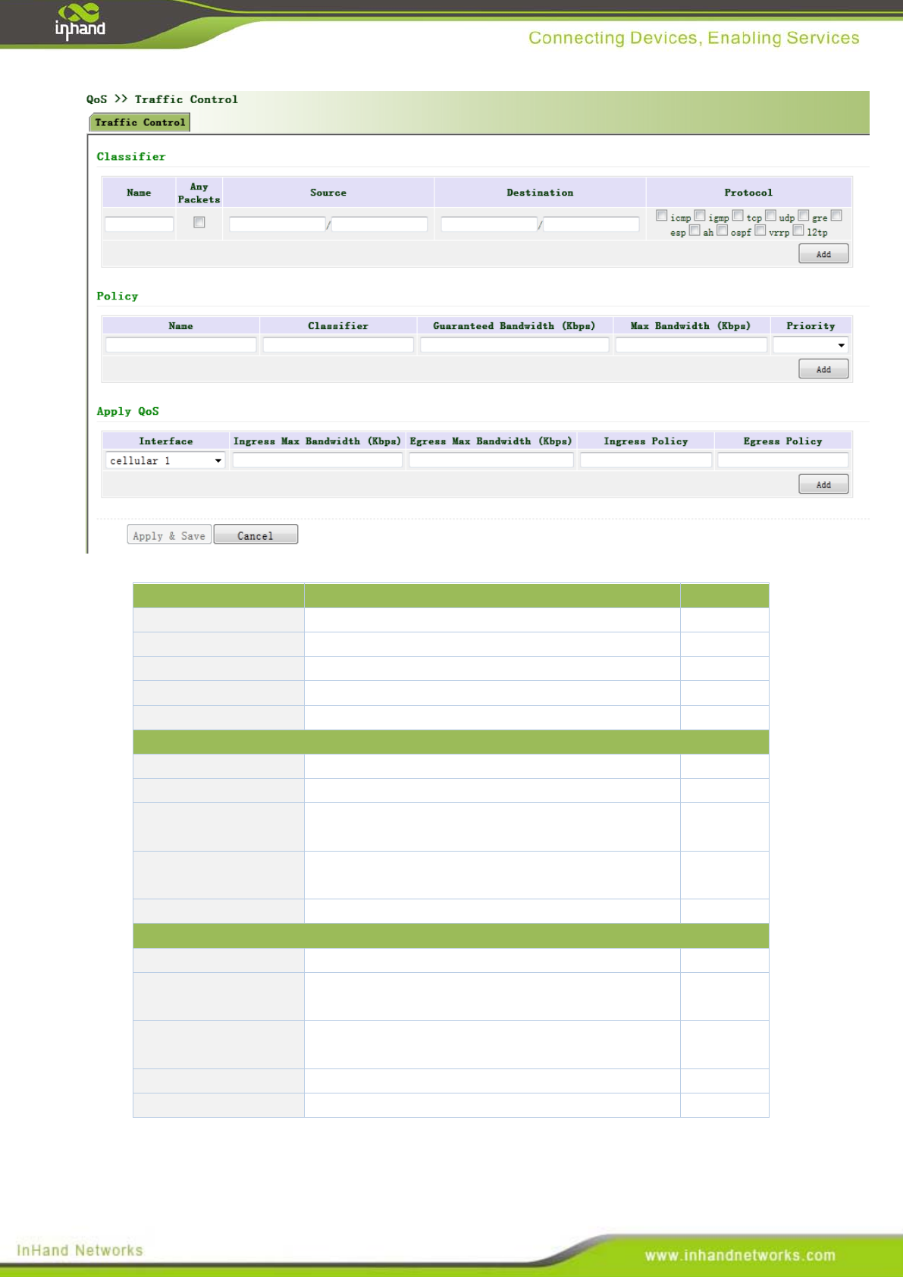Click the Guaranteed Bandwidth (Kbps) column header

tap(514, 325)
